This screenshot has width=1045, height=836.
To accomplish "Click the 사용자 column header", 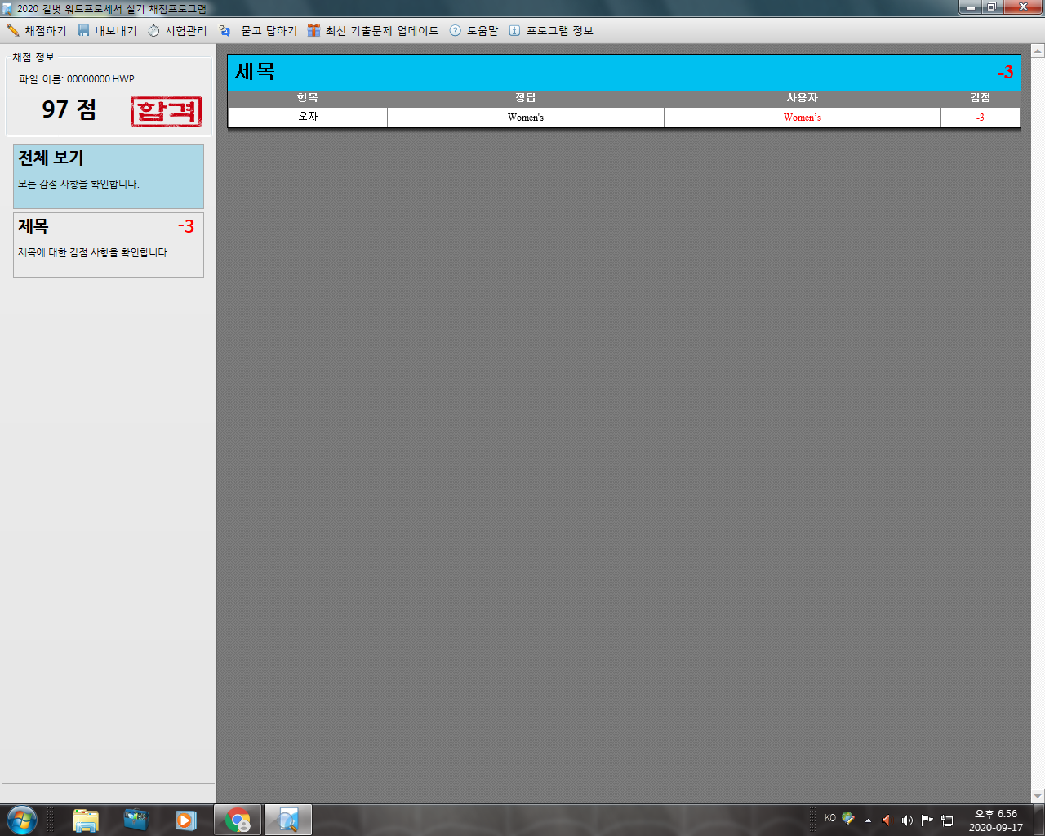I will click(802, 98).
